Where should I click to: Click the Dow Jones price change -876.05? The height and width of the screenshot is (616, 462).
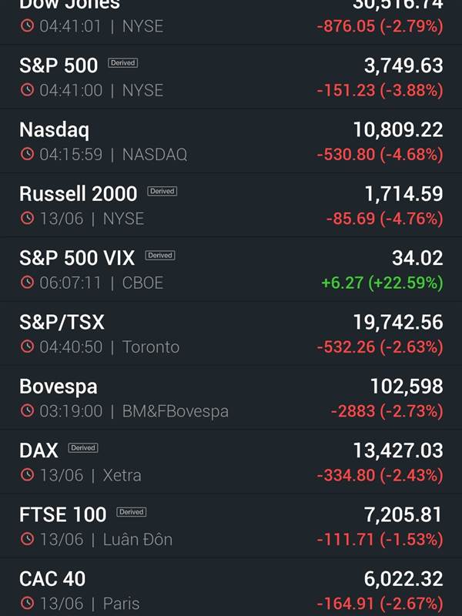point(346,26)
